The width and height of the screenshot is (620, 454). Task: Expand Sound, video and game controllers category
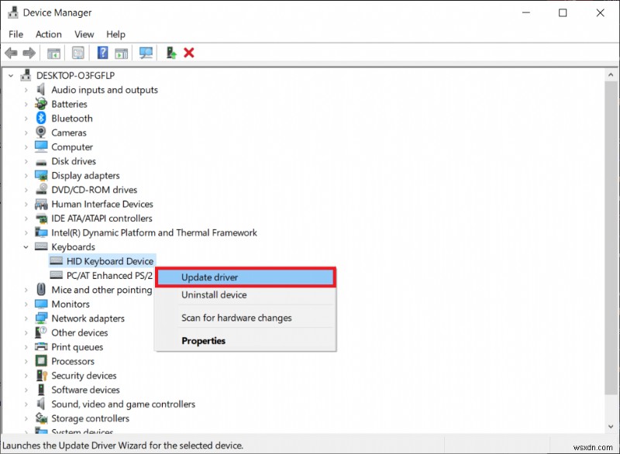click(26, 404)
